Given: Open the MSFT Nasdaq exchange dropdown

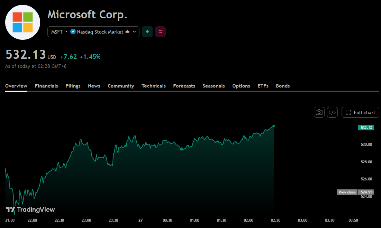Looking at the screenshot, I should 93,31.
